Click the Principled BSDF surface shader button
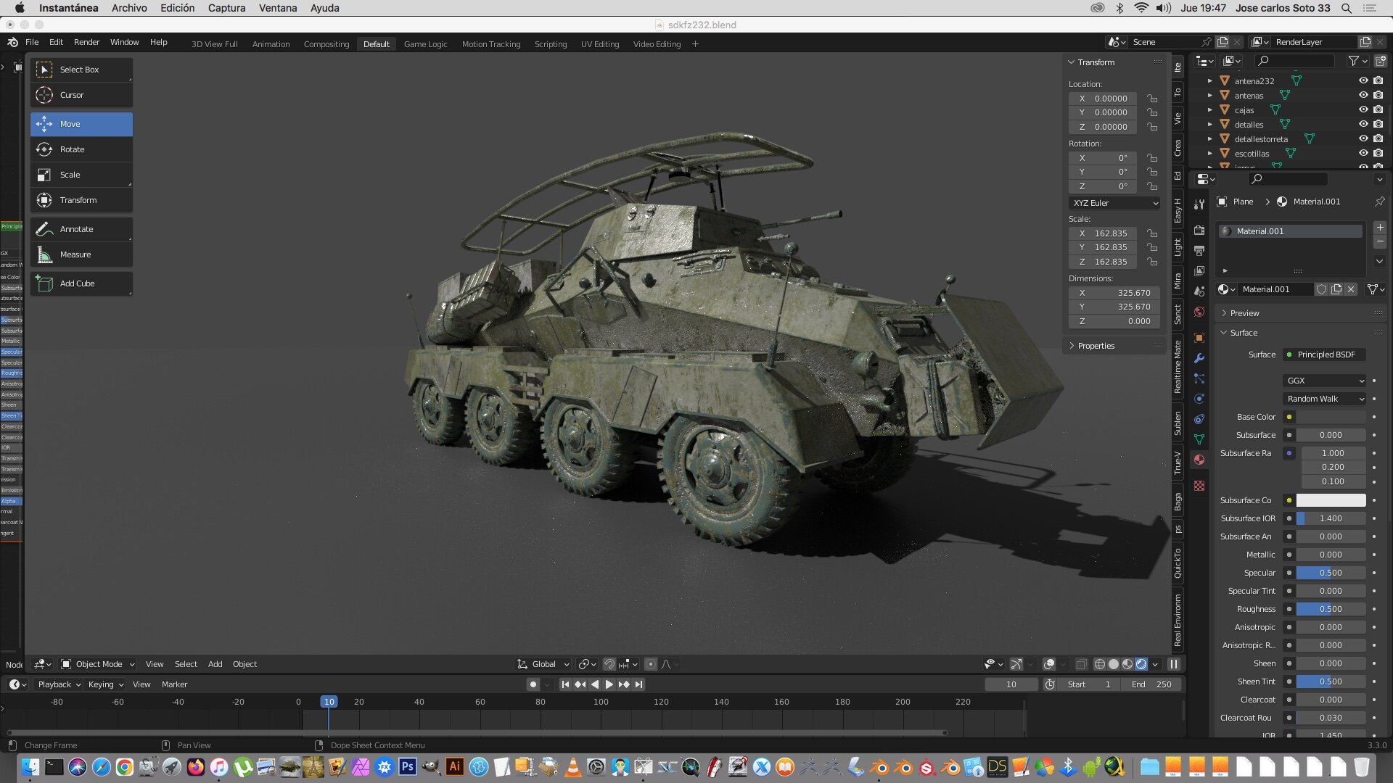The image size is (1393, 783). [1325, 355]
